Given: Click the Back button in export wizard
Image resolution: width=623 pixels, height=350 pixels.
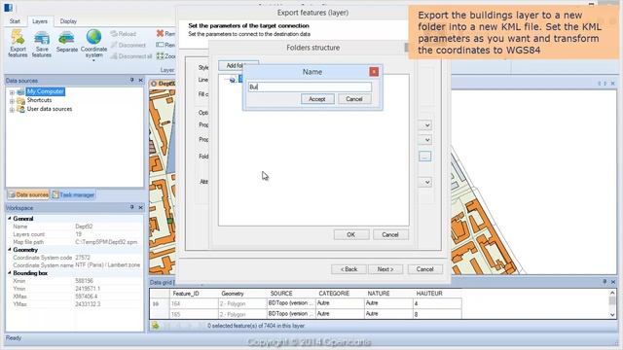Looking at the screenshot, I should click(348, 269).
